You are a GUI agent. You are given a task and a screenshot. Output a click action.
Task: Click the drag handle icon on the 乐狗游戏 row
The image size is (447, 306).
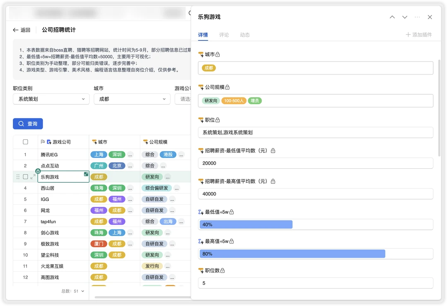click(x=18, y=177)
